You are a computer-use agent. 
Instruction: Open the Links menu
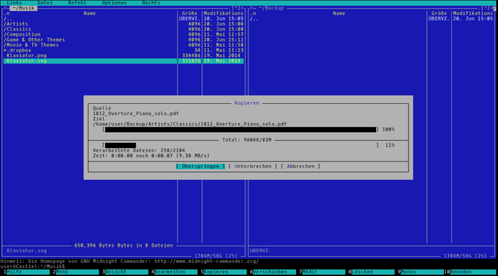click(x=14, y=3)
